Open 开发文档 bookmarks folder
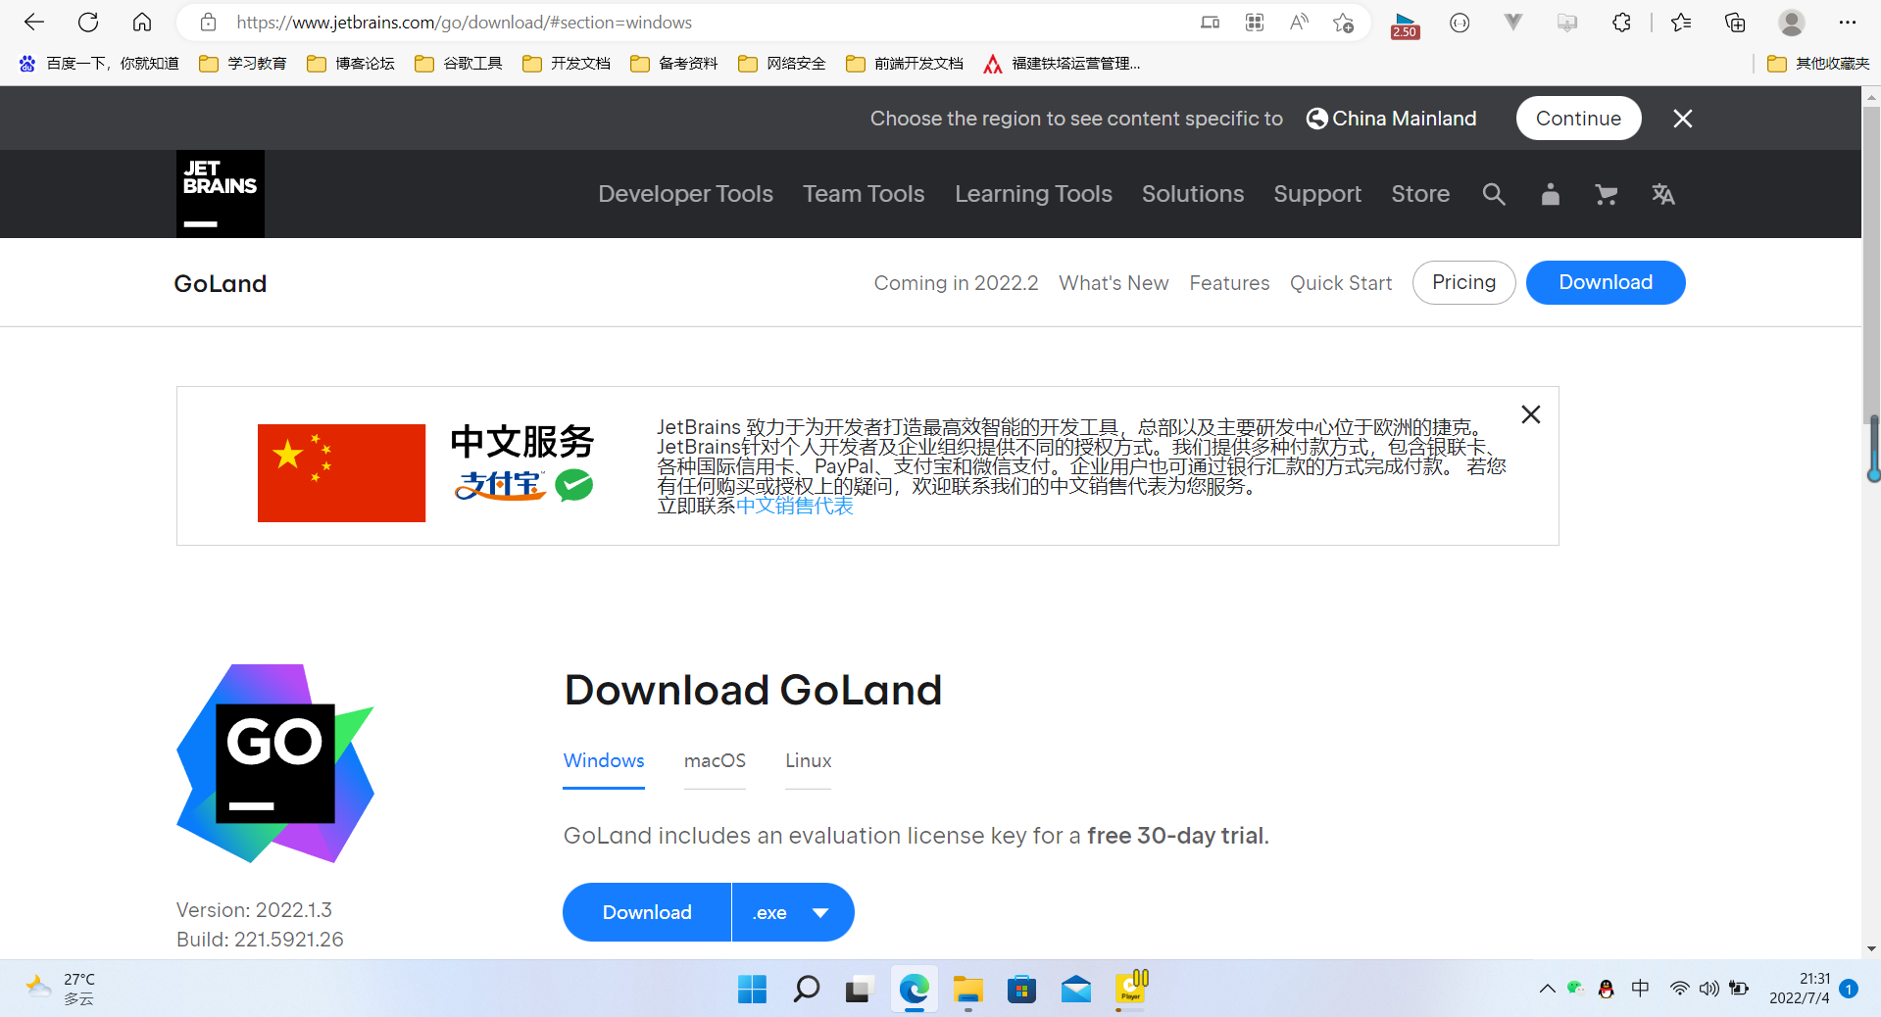 click(x=567, y=64)
